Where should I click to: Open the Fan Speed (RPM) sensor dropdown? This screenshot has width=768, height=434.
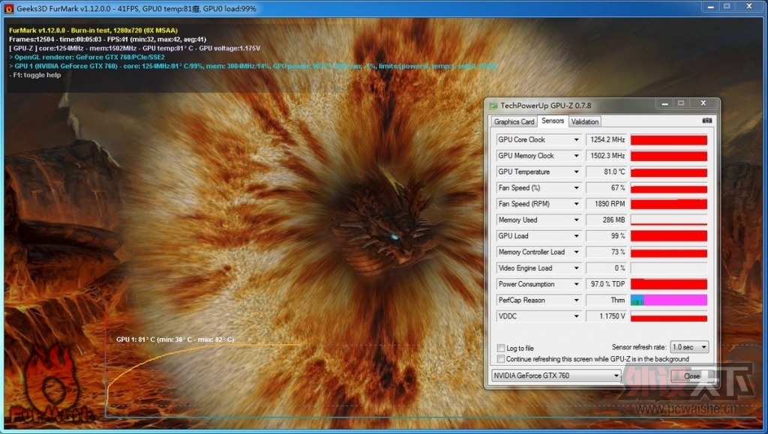(x=576, y=204)
